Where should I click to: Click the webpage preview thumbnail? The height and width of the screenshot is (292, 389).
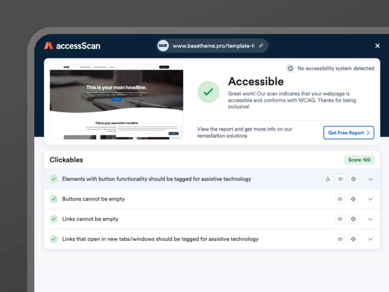(x=116, y=101)
